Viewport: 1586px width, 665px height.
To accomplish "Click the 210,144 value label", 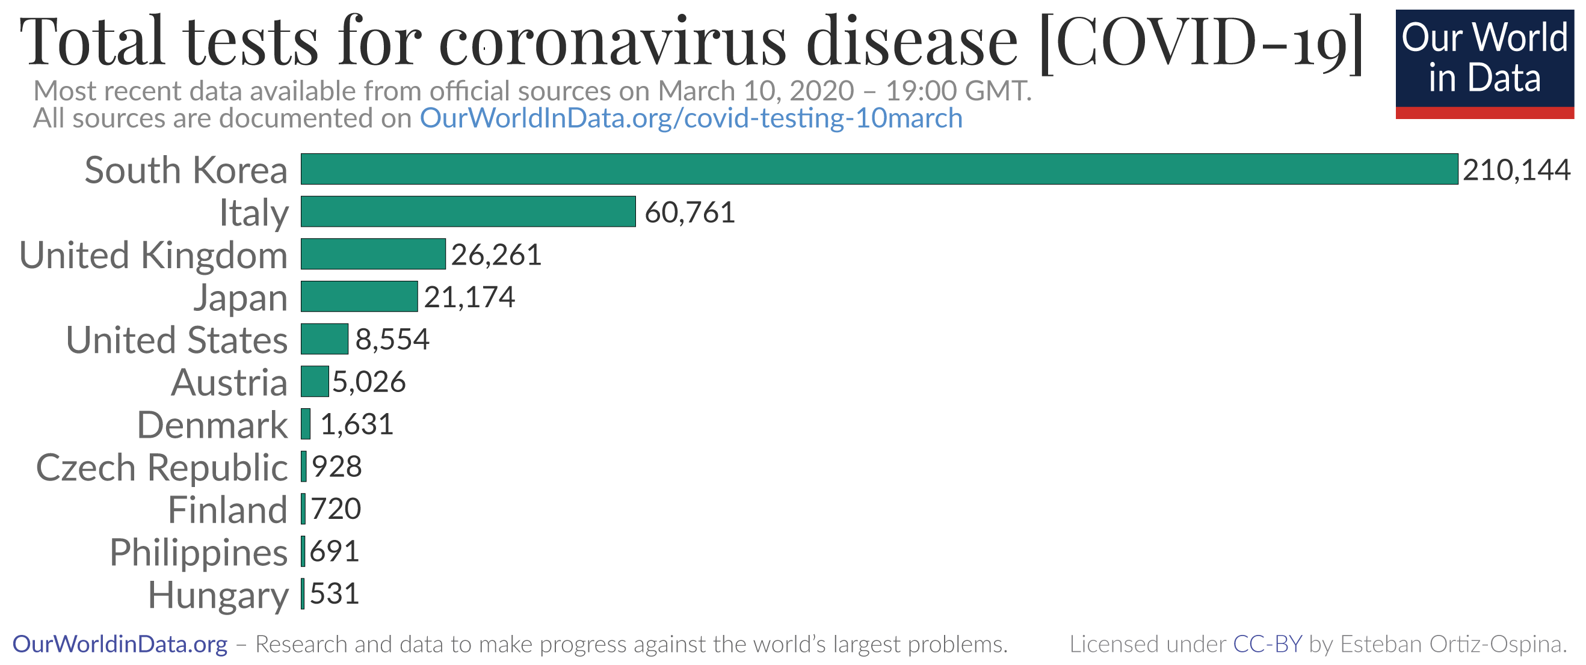I will (1516, 170).
